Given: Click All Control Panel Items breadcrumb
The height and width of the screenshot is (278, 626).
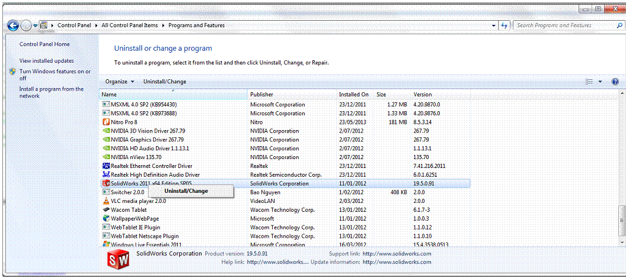Looking at the screenshot, I should point(130,25).
